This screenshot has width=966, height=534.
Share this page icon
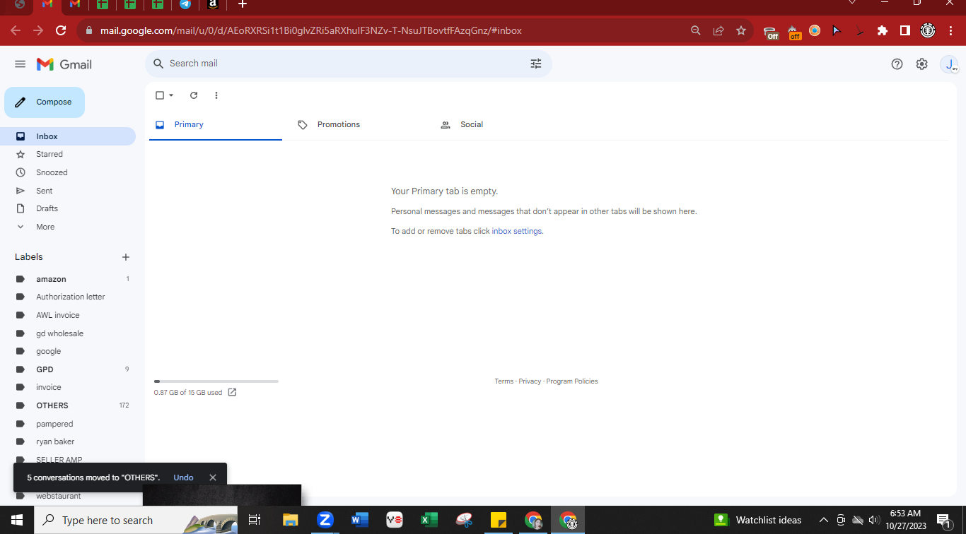point(718,30)
